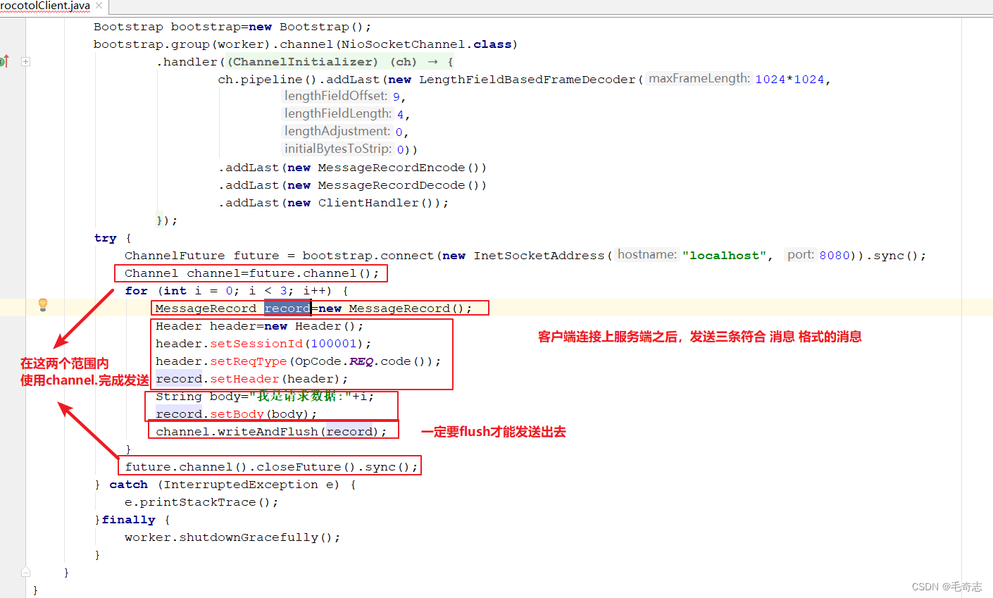Click the initialBytesToStrip parameter hint

[338, 149]
